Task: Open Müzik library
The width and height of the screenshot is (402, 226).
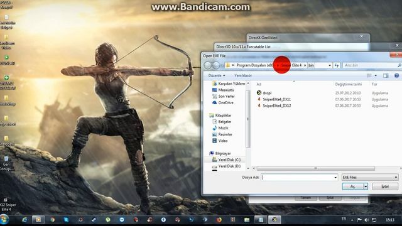Action: [220, 128]
